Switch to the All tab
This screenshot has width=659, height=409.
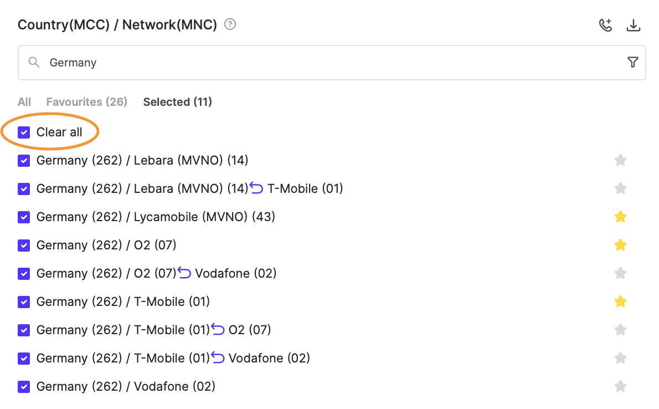pos(24,102)
